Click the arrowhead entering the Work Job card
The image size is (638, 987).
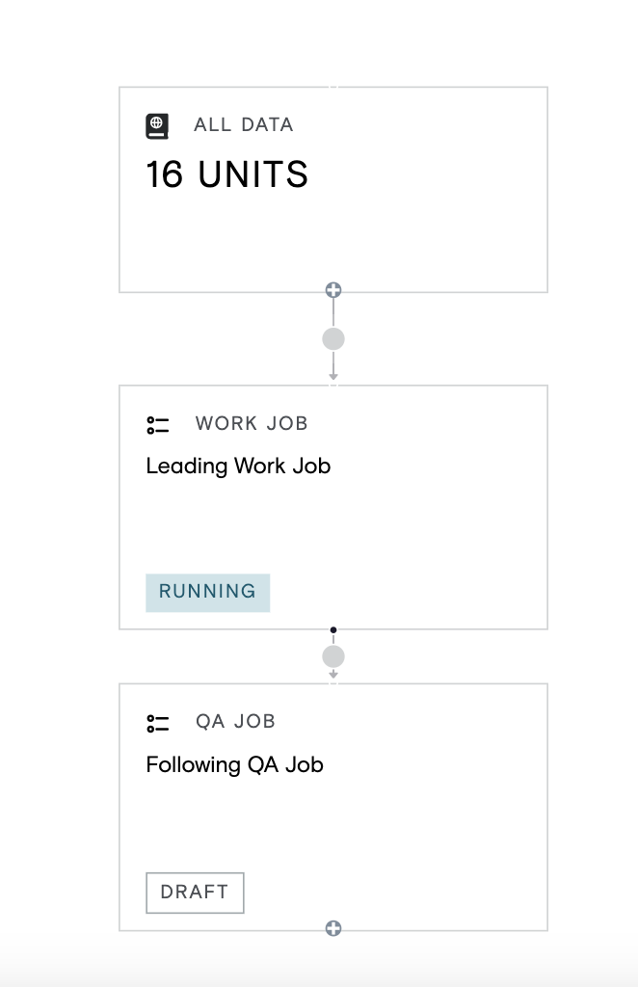(x=333, y=377)
